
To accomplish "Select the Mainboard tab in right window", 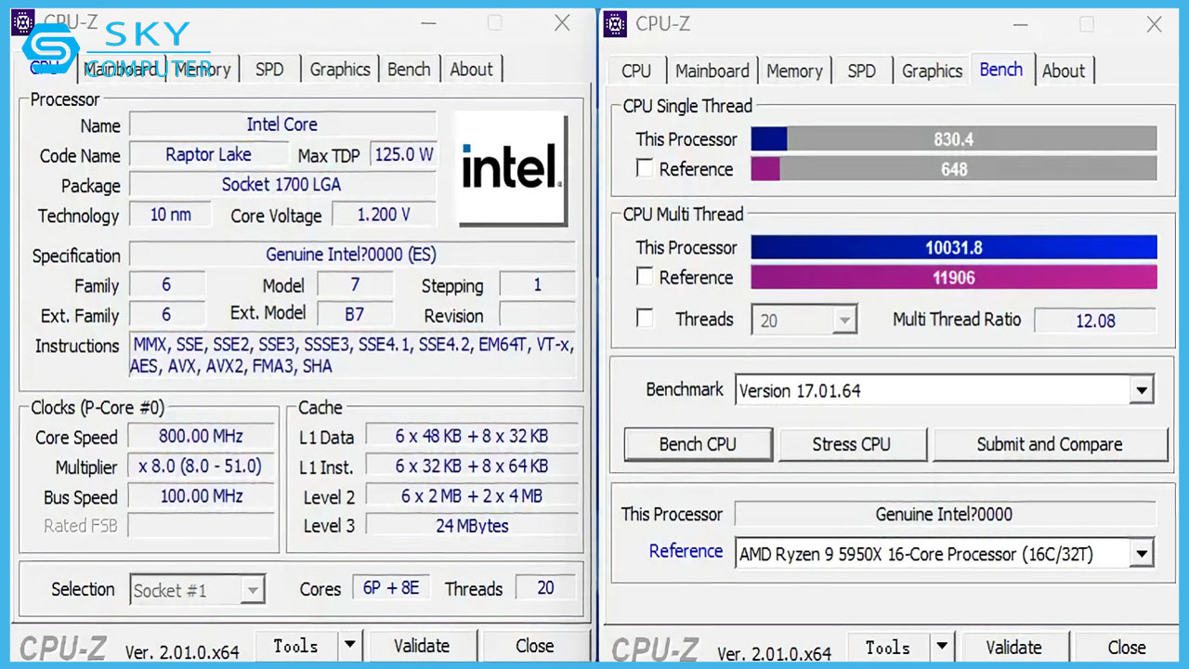I will point(712,71).
